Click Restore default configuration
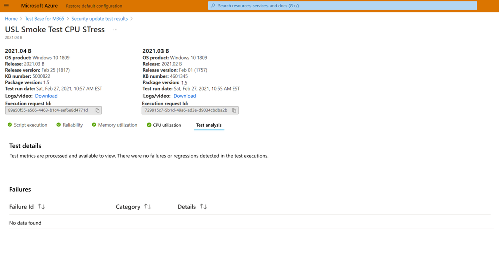 click(x=94, y=6)
